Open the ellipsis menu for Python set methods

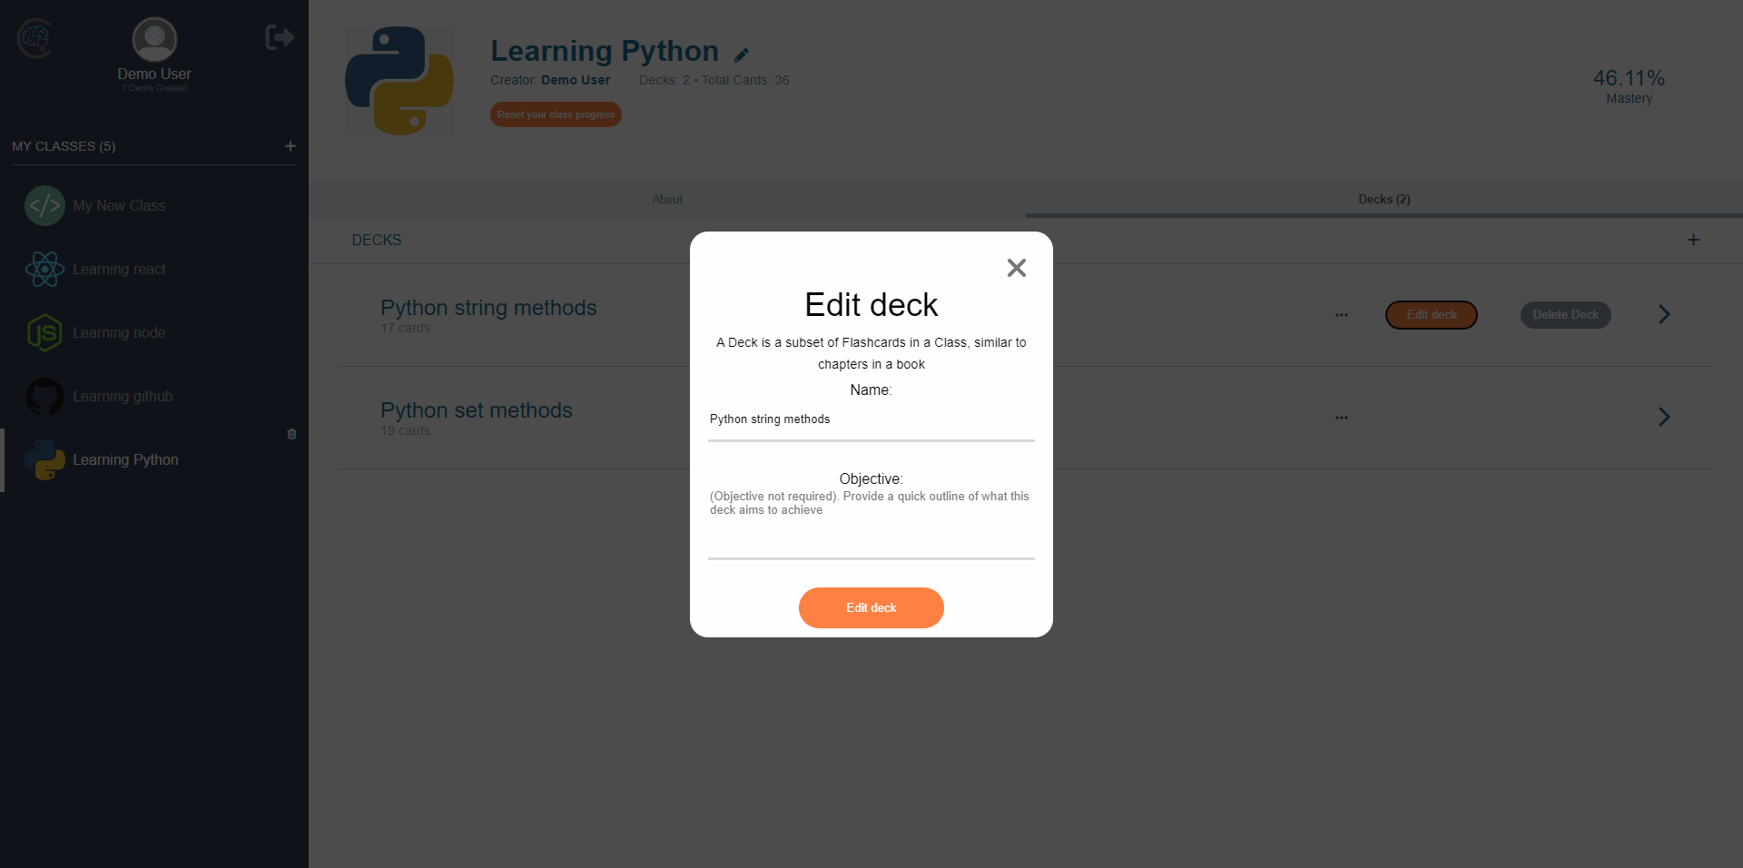click(1342, 418)
